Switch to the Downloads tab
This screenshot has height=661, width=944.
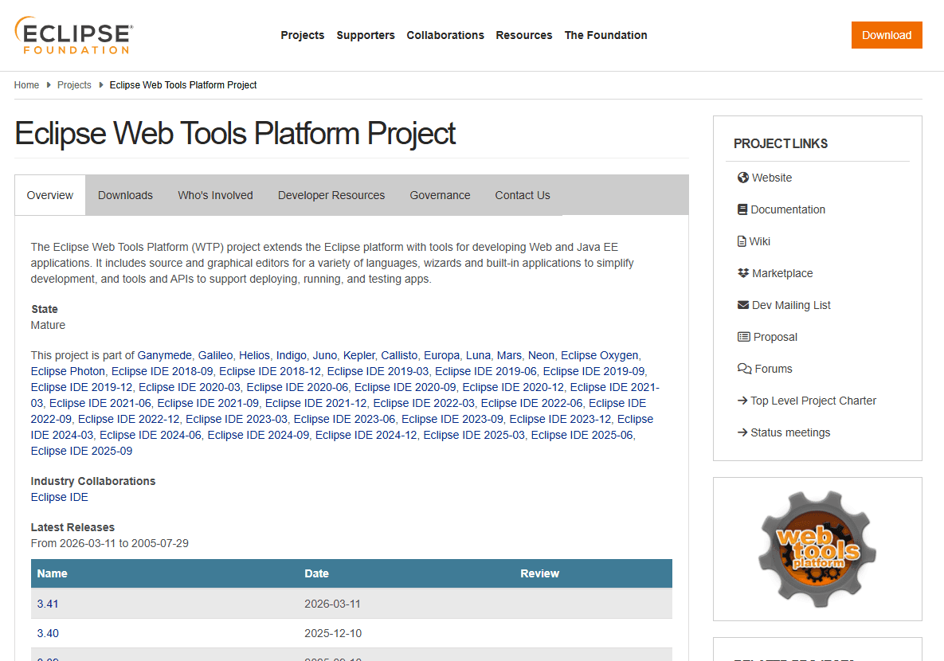click(125, 194)
